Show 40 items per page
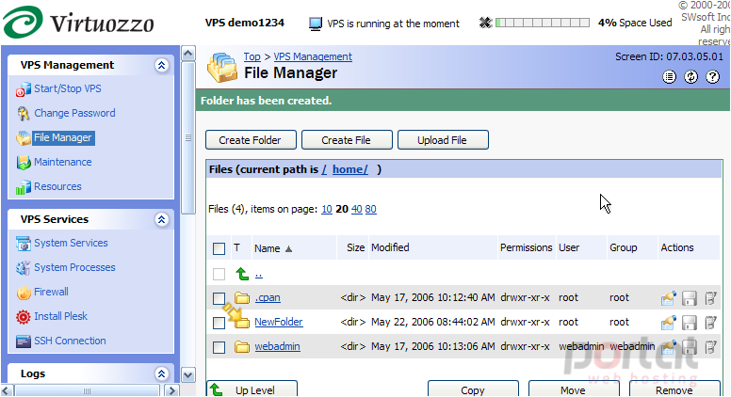This screenshot has height=397, width=731. (357, 210)
